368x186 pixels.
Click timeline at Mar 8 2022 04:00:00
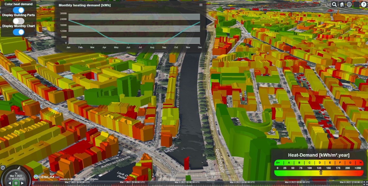242,182
